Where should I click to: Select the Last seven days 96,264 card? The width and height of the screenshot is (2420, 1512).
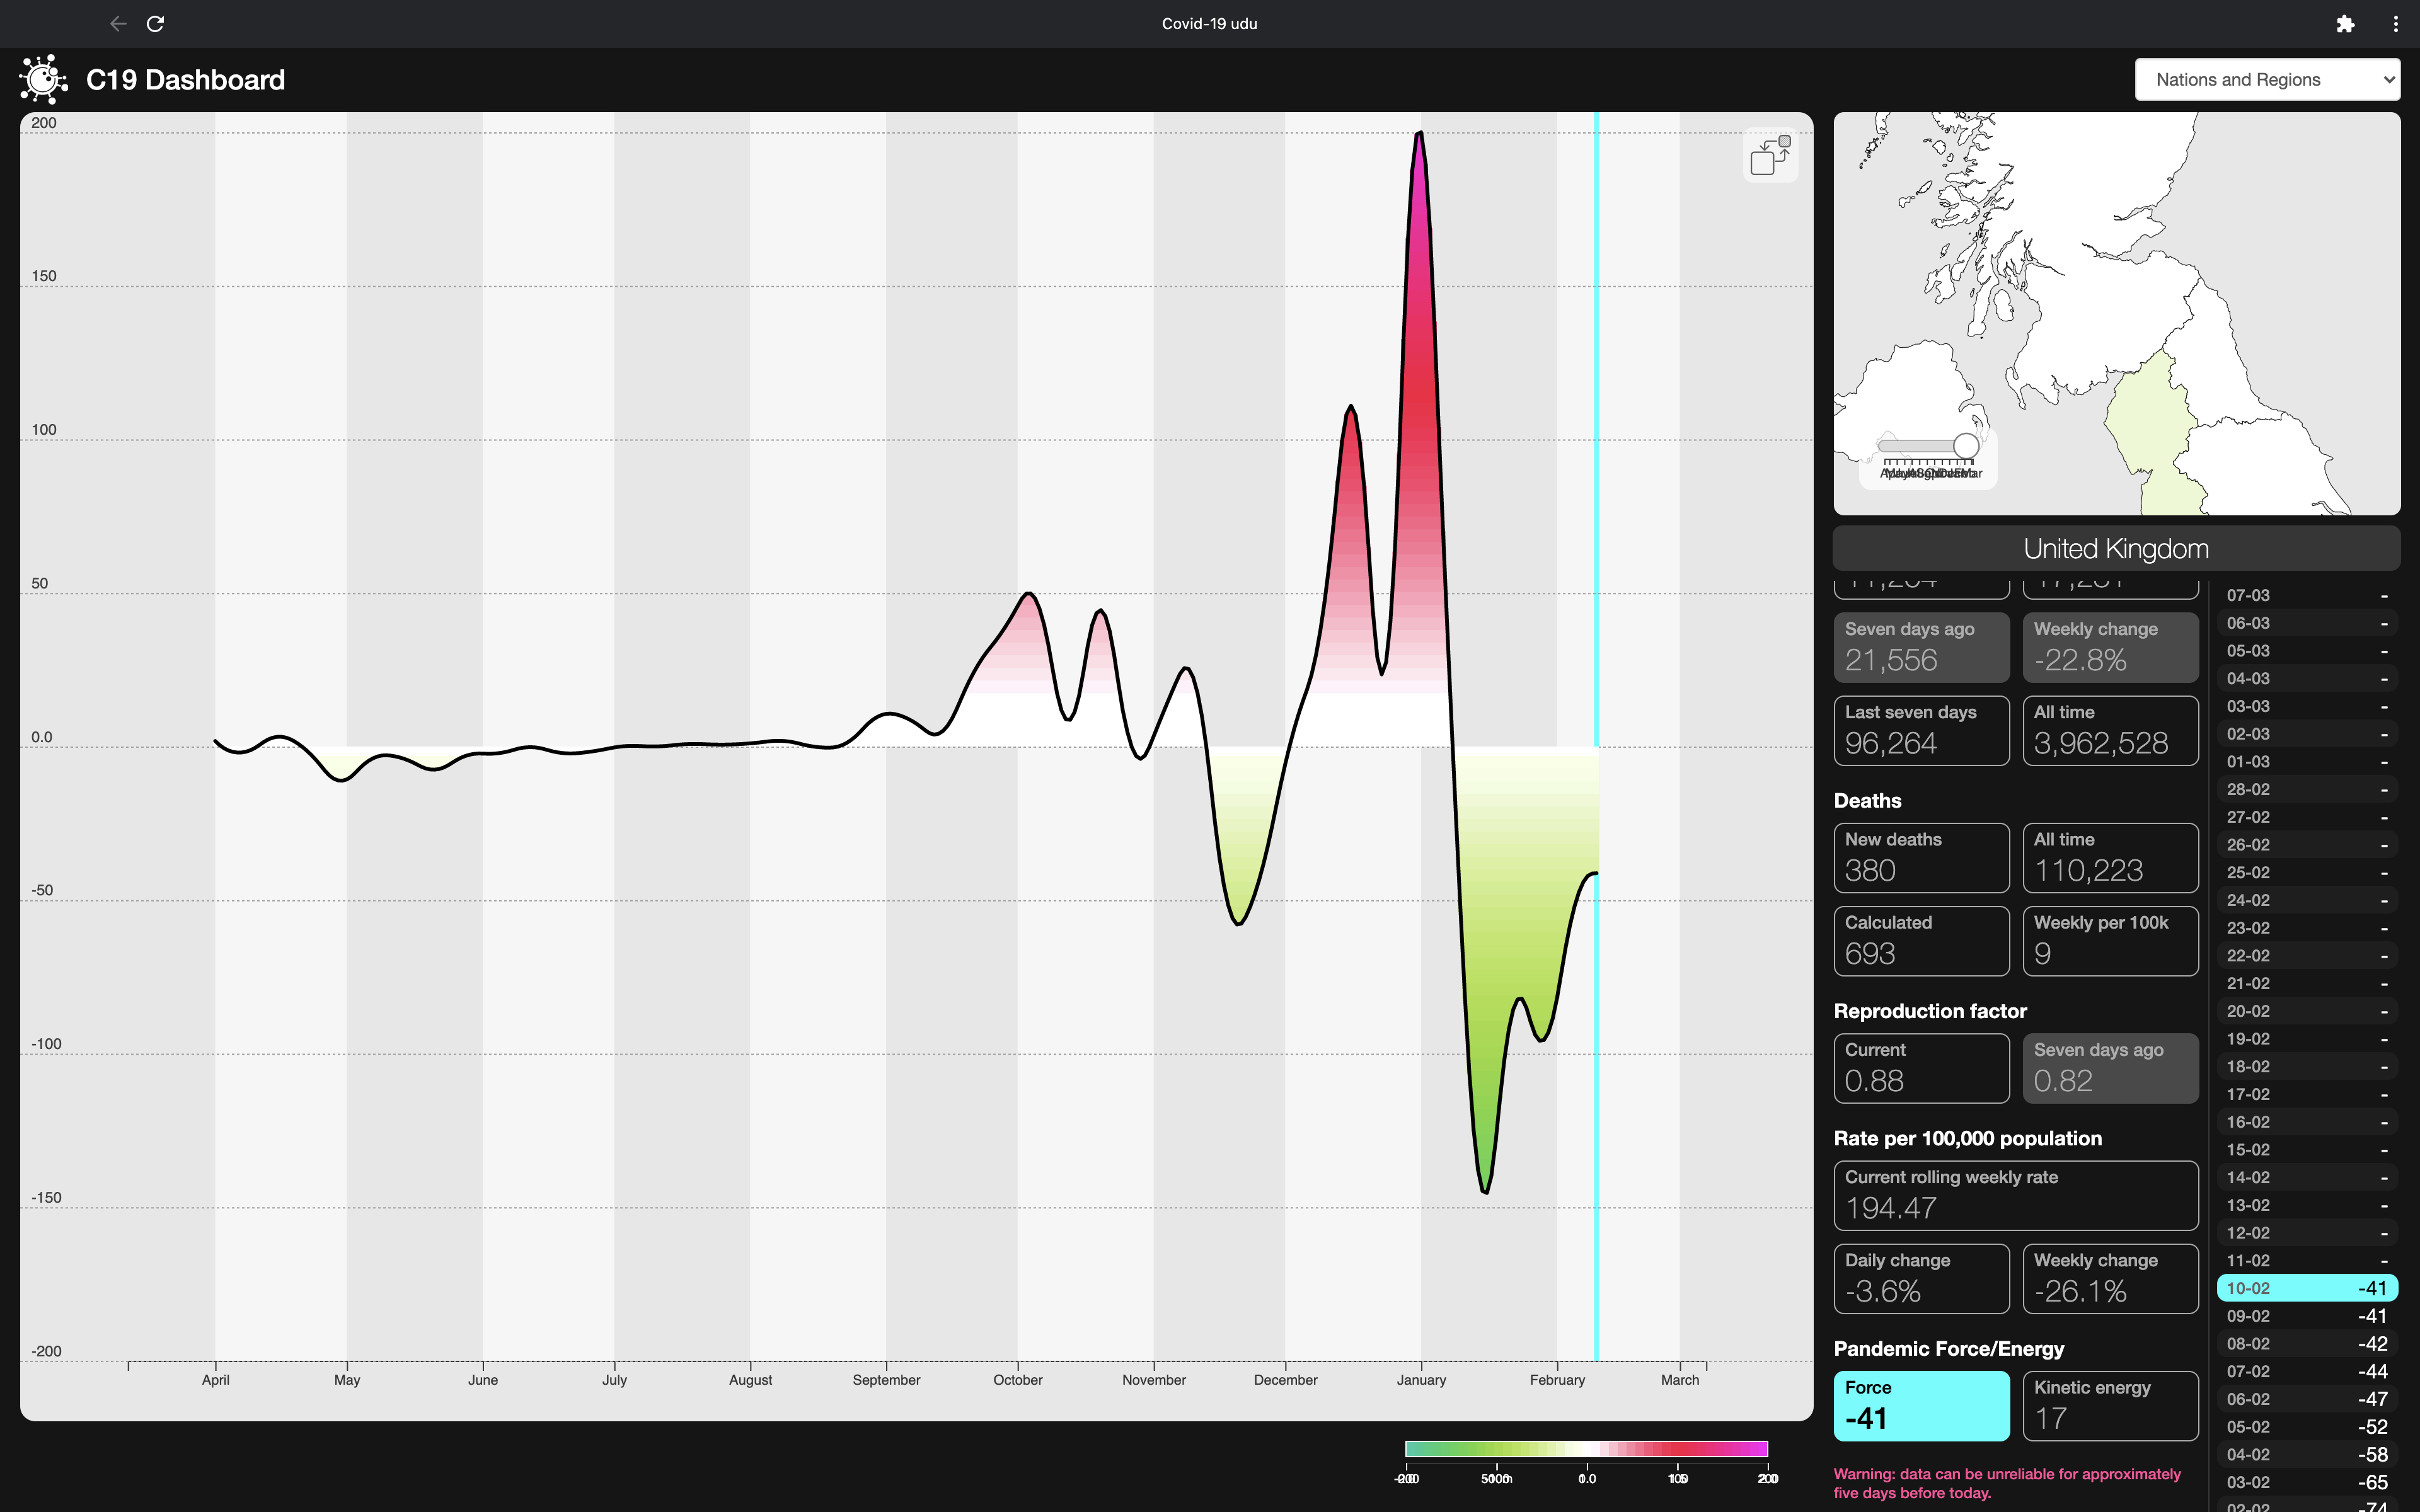click(x=1921, y=731)
